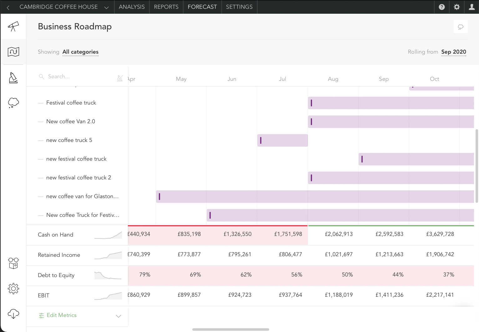The height and width of the screenshot is (332, 479).
Task: Select the Festival coffee truck row
Action: click(x=77, y=103)
